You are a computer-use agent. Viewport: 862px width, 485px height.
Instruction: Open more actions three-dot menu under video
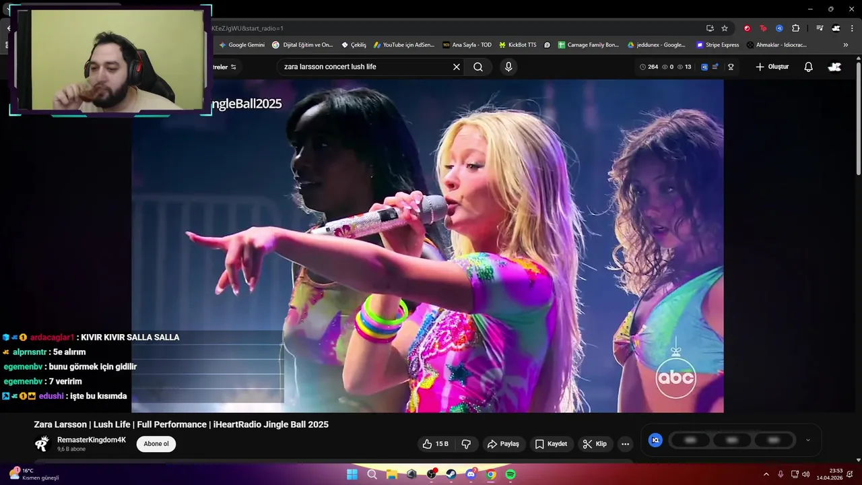[x=625, y=444]
